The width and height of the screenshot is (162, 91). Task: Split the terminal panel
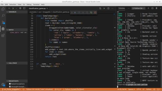tap(152, 8)
